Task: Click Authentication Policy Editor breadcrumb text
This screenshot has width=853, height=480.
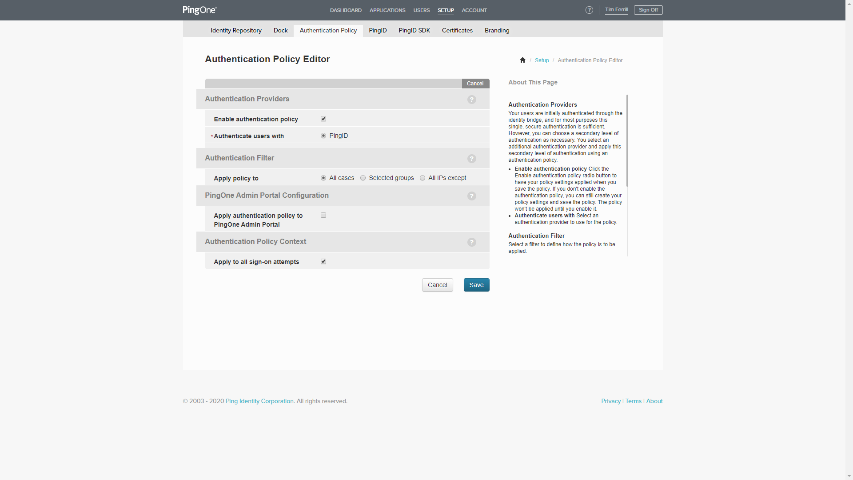Action: click(x=590, y=60)
